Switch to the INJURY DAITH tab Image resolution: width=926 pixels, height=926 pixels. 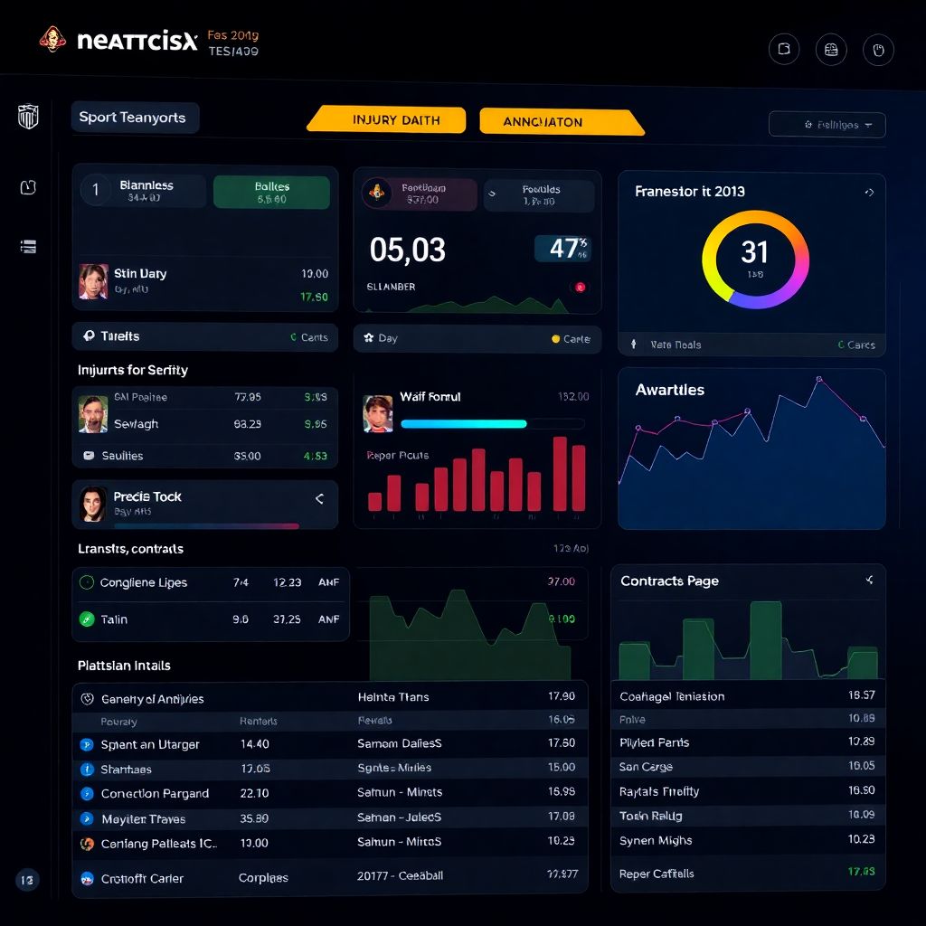(386, 120)
